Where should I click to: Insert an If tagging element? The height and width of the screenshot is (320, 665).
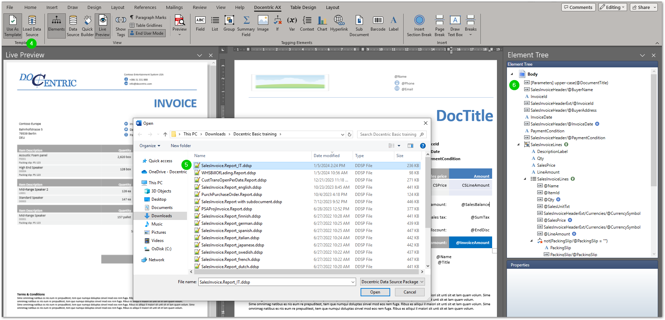278,24
